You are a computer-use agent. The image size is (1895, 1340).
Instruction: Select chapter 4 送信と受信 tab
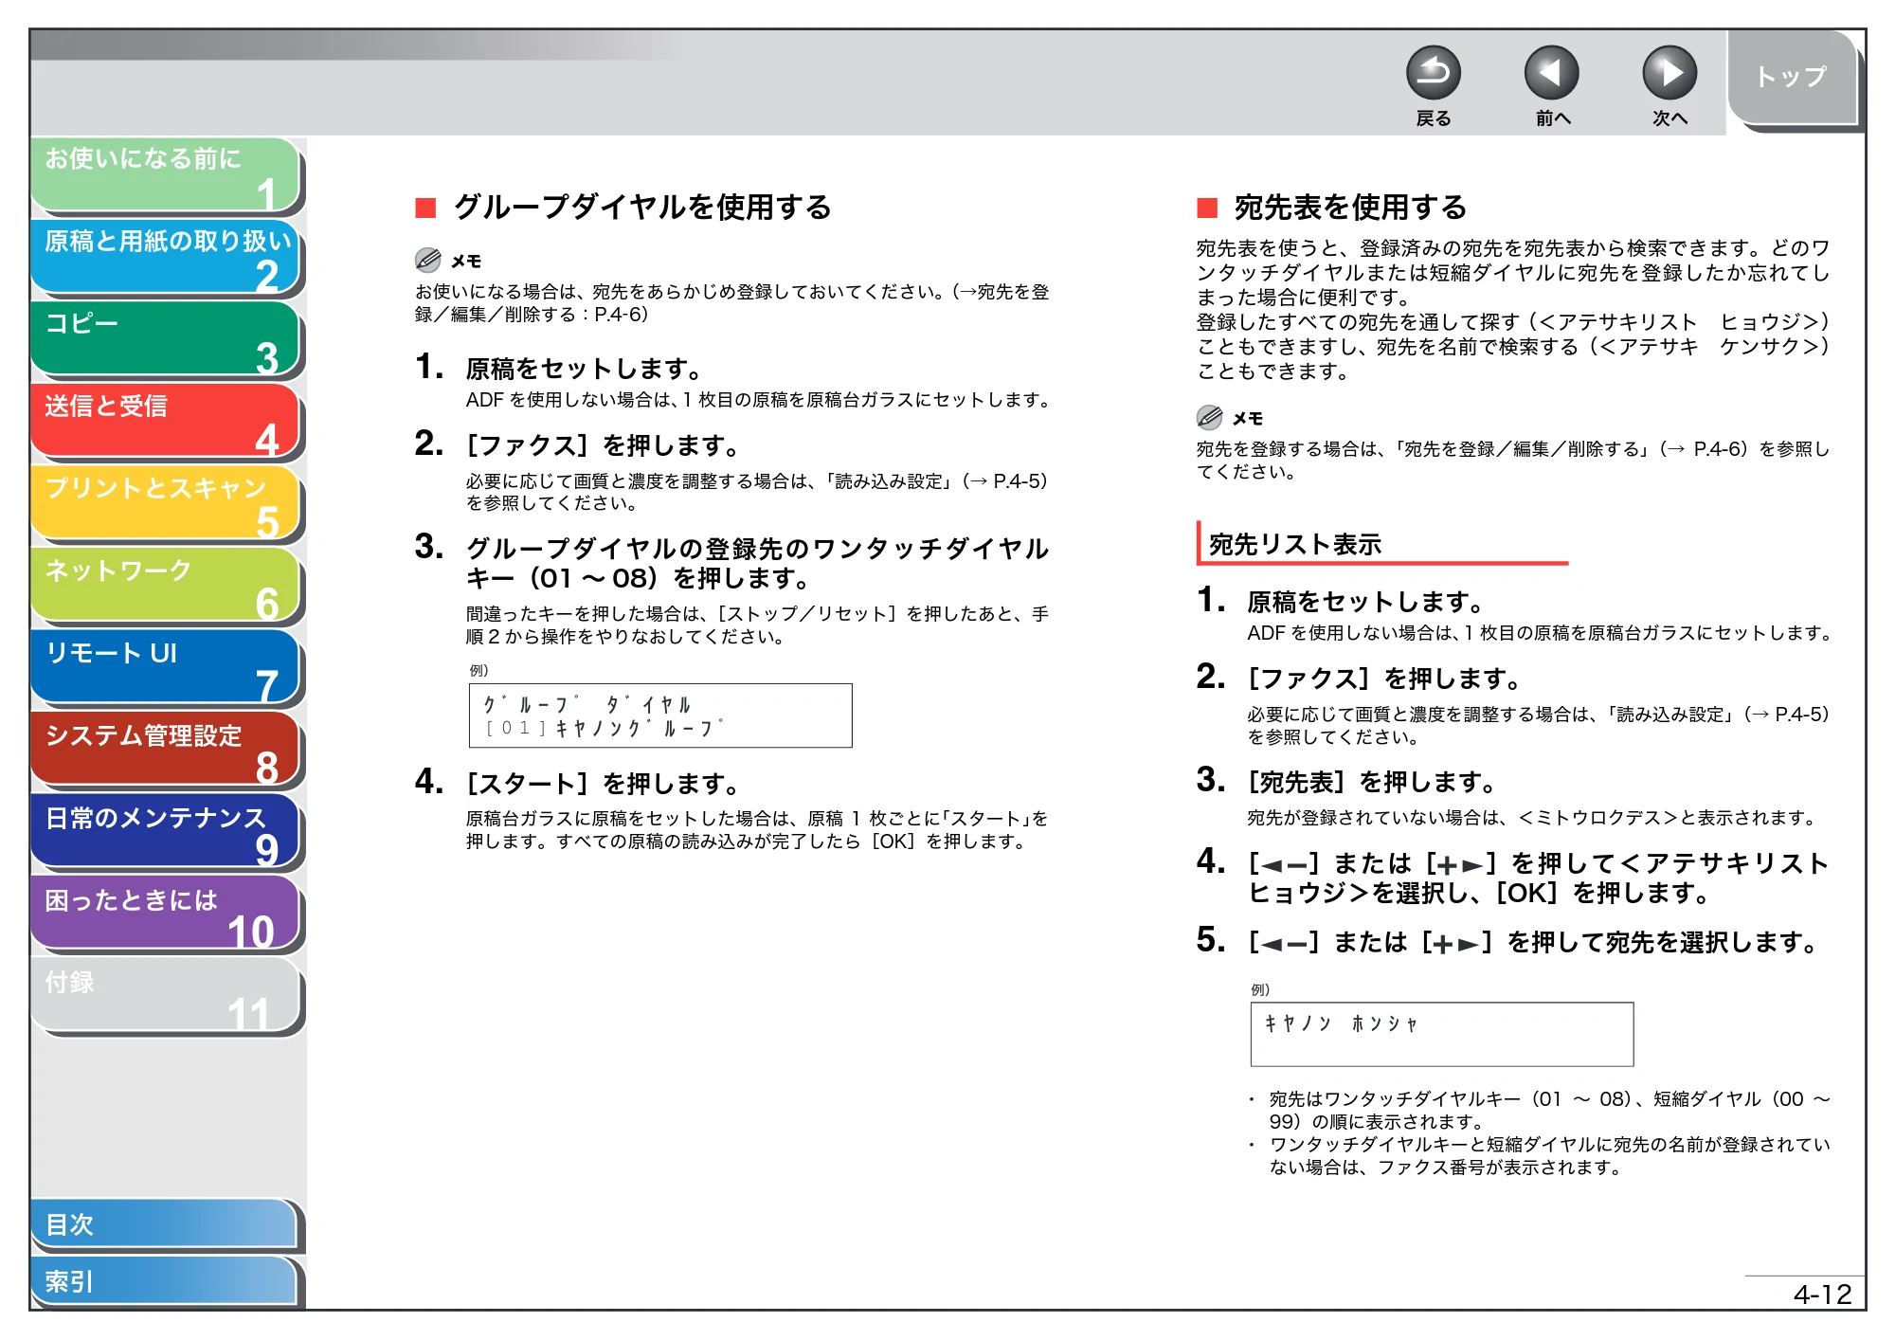coord(166,421)
